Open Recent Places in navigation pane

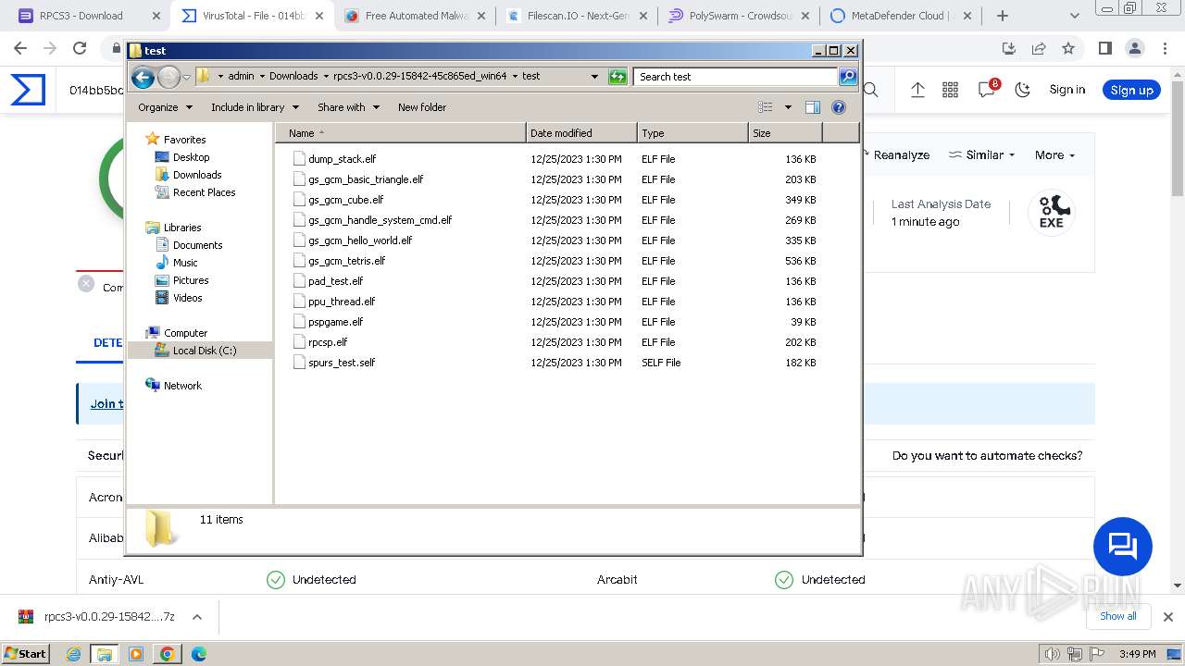point(204,192)
